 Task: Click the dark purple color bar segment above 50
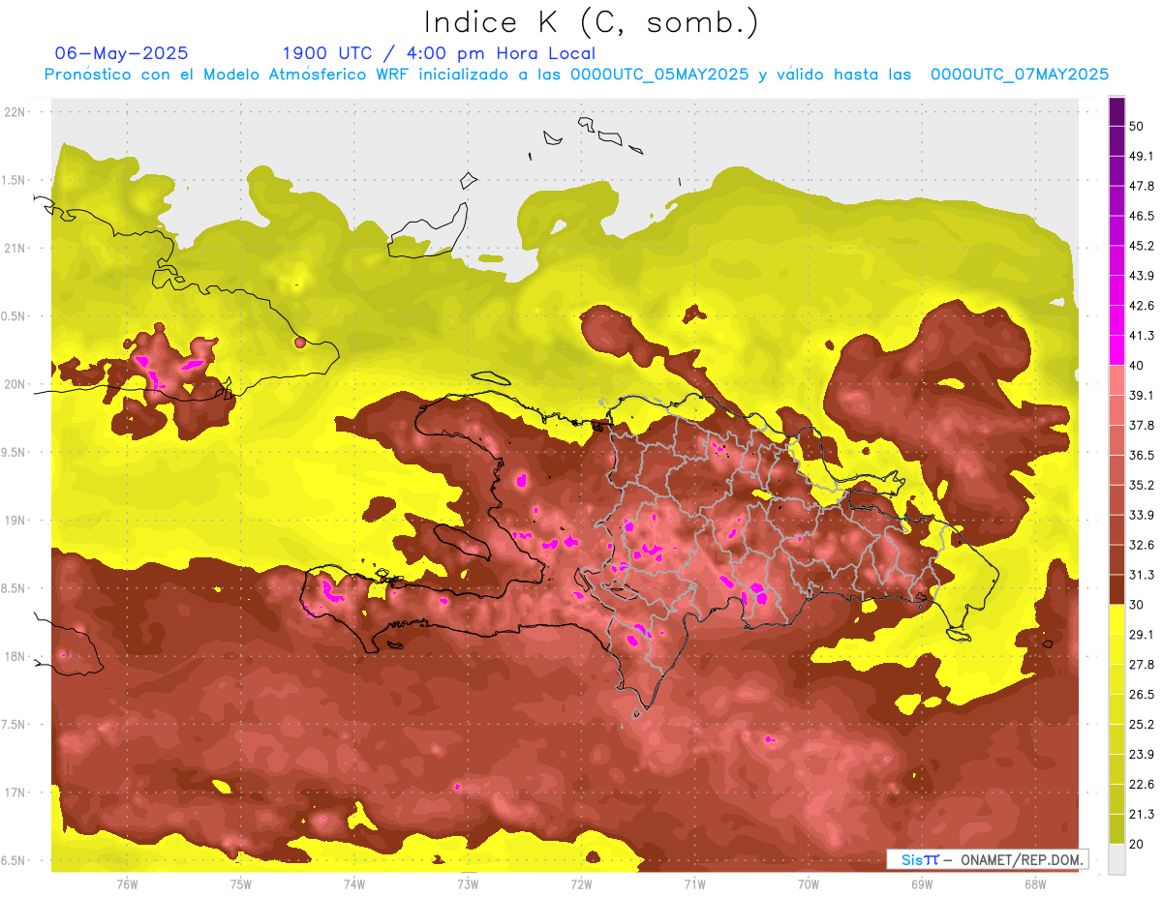point(1116,112)
